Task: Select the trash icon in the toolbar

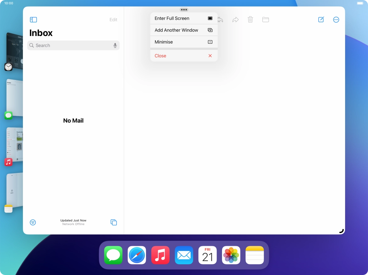Action: [250, 19]
